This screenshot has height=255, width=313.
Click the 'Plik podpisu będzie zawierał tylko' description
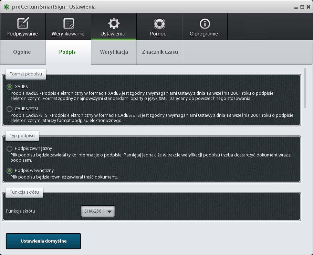point(150,157)
